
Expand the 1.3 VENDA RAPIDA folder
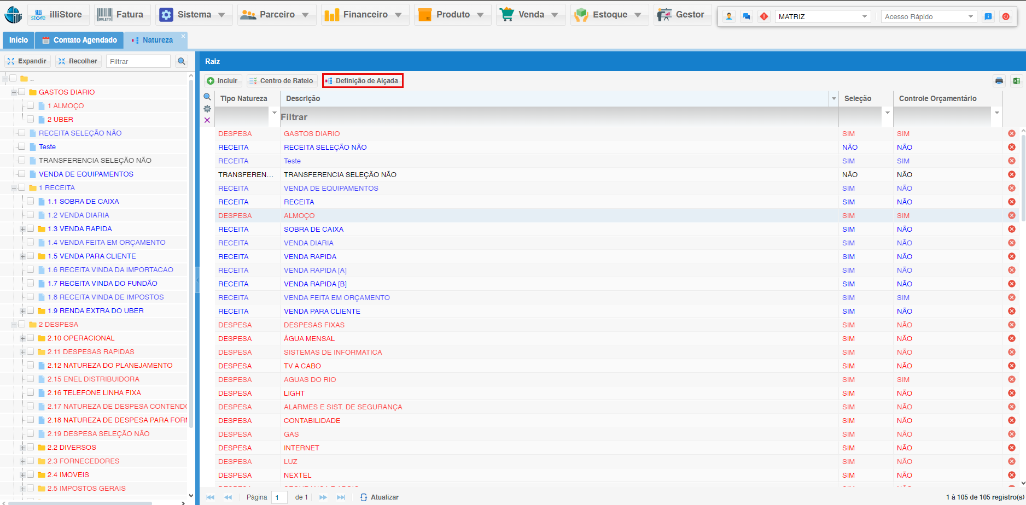22,229
